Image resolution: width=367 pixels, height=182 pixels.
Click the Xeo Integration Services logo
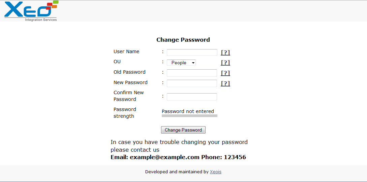(31, 11)
